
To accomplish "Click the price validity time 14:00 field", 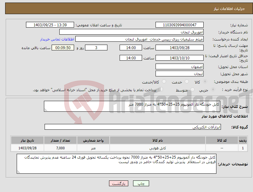I will (131, 58).
